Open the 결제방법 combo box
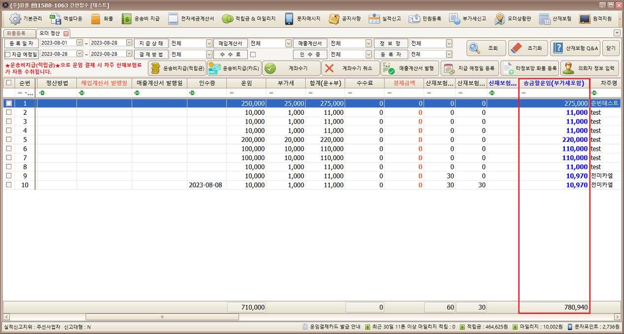This screenshot has height=334, width=624. click(209, 54)
